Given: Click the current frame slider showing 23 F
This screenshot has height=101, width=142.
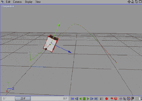Looking at the screenshot, I should pos(23,99).
